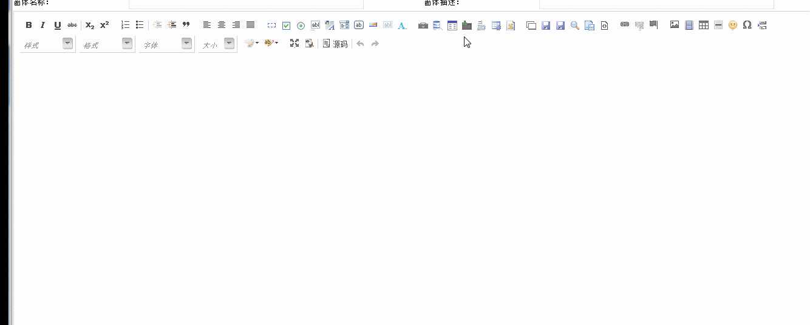
Task: Click the blue letter A icon
Action: (402, 26)
